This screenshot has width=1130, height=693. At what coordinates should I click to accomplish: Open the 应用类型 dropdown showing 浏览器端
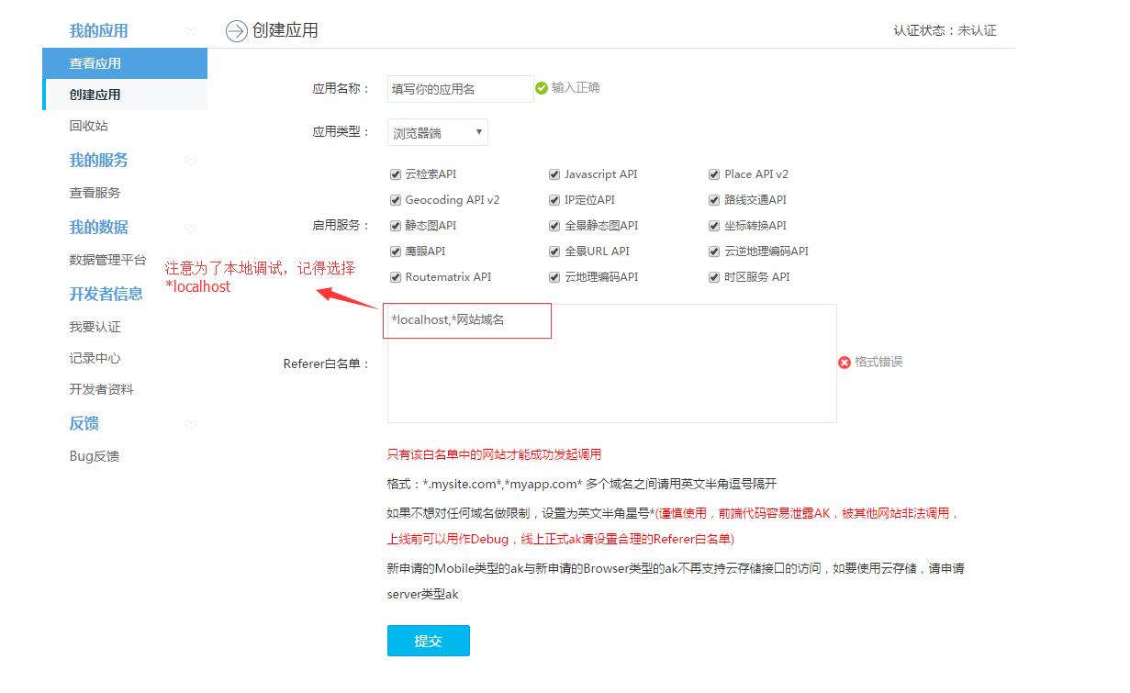point(438,133)
